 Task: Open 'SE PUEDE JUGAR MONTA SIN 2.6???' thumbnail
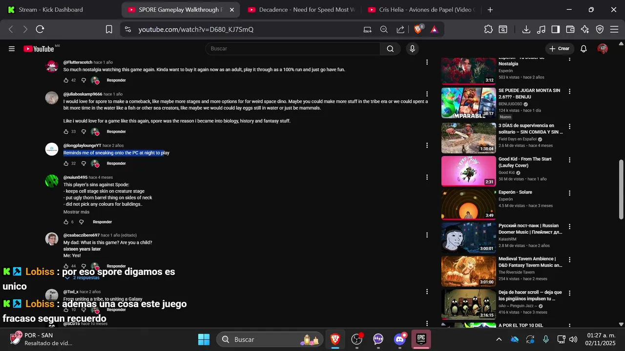tap(469, 103)
